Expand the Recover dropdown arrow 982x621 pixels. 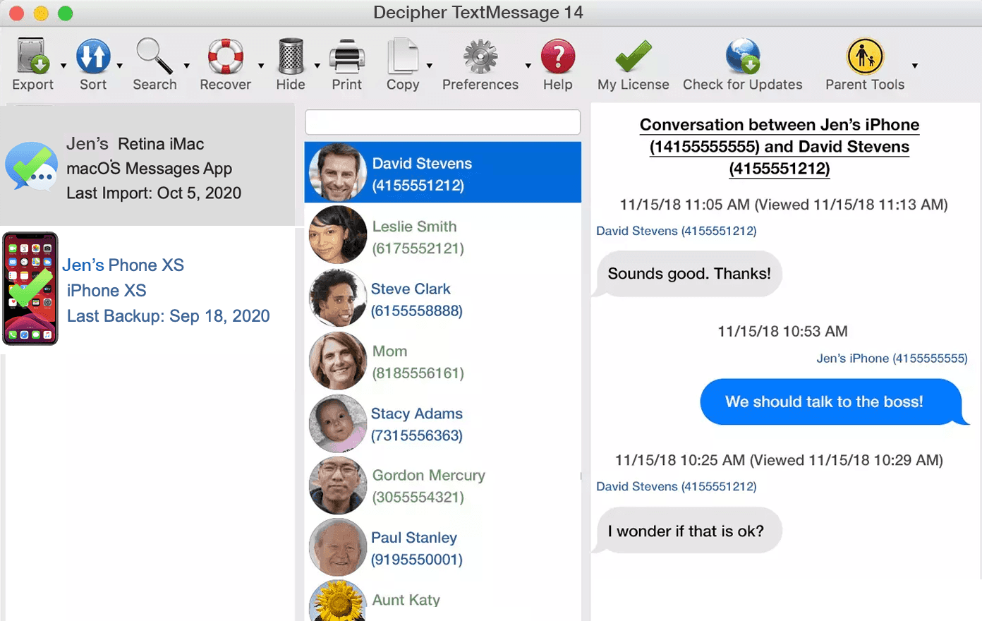(260, 66)
